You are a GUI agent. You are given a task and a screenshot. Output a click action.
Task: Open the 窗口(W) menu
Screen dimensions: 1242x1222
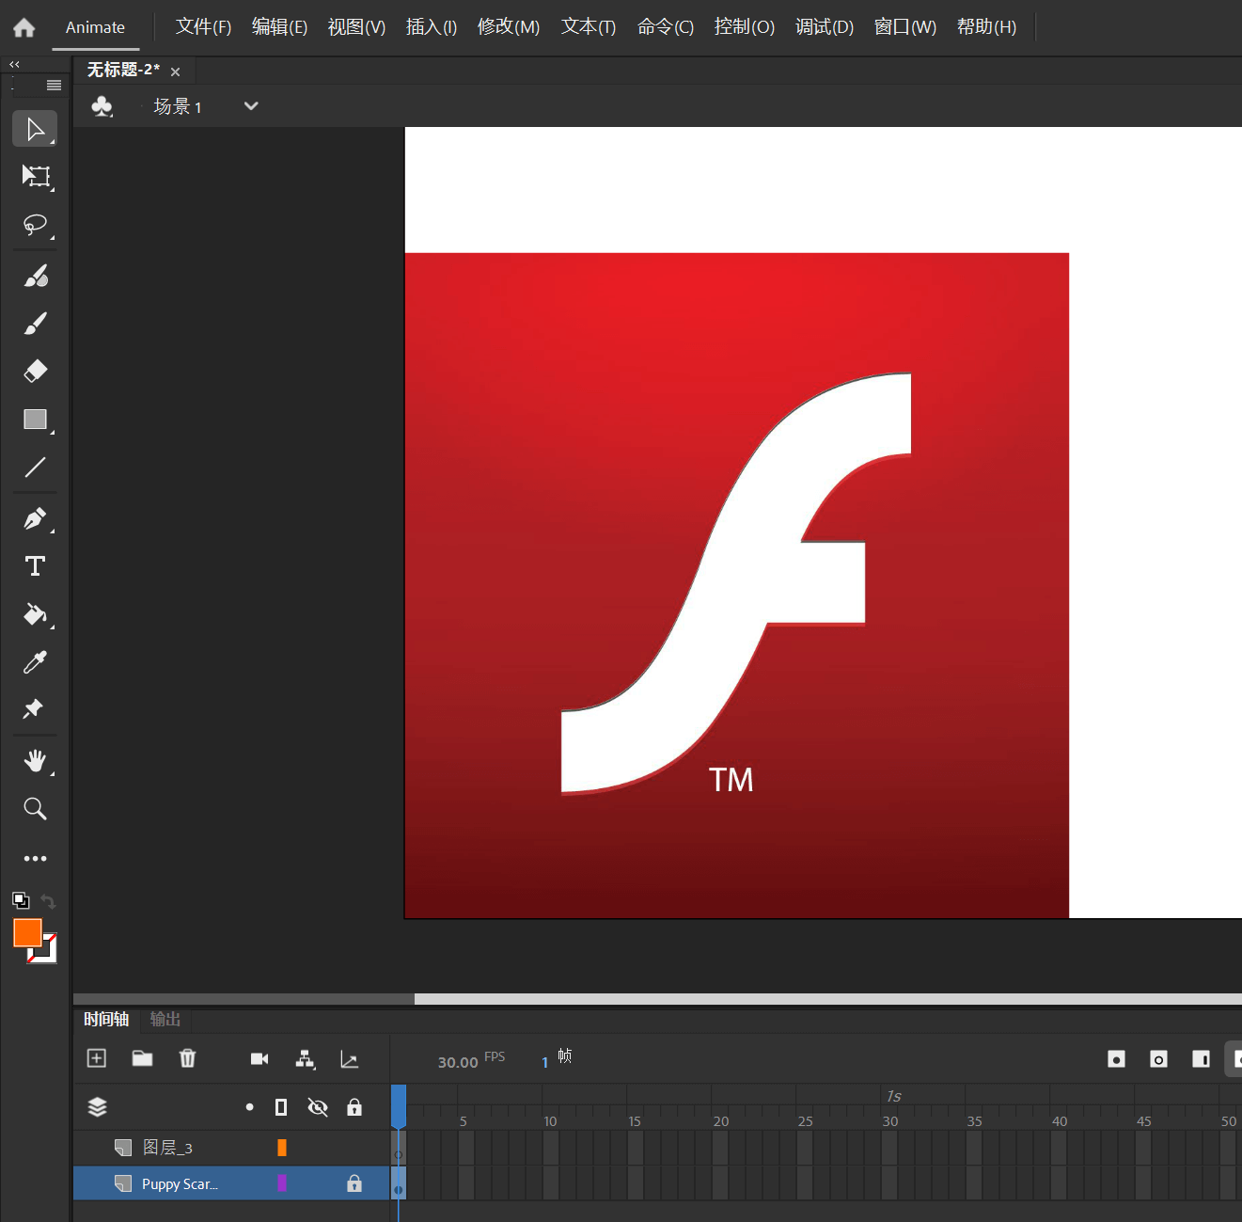(904, 27)
